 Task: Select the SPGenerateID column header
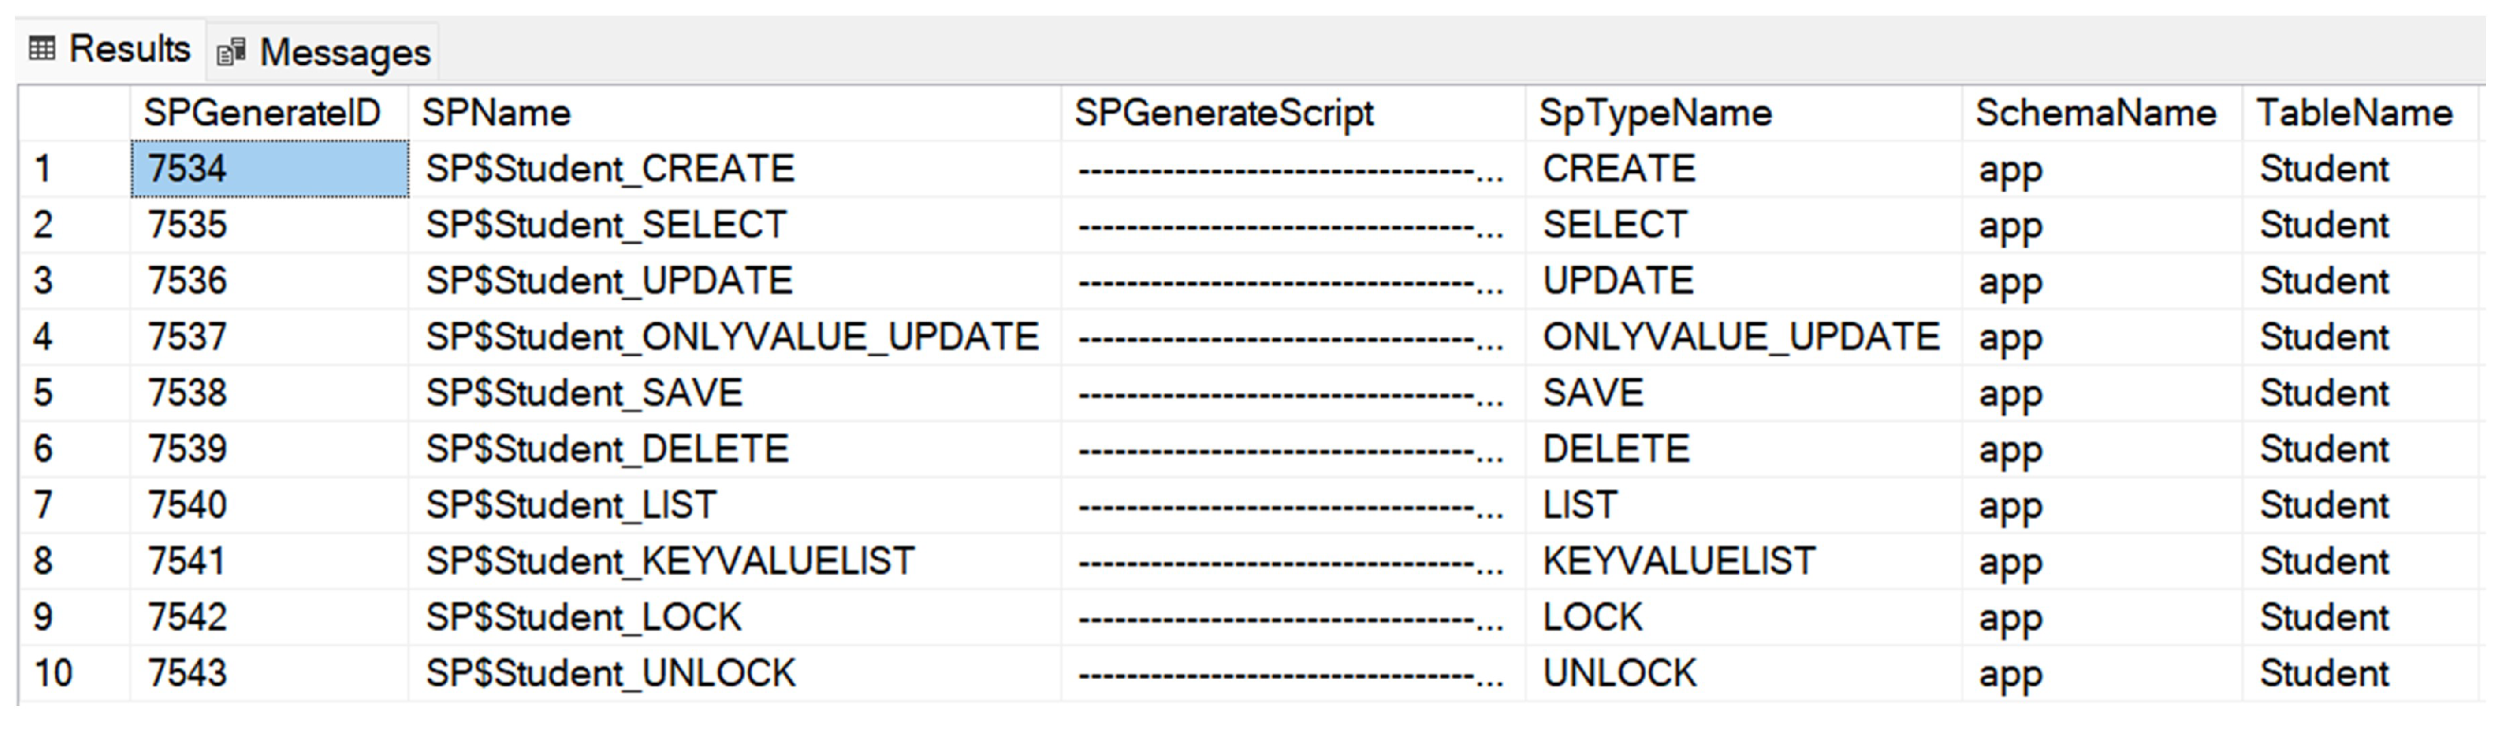261,114
